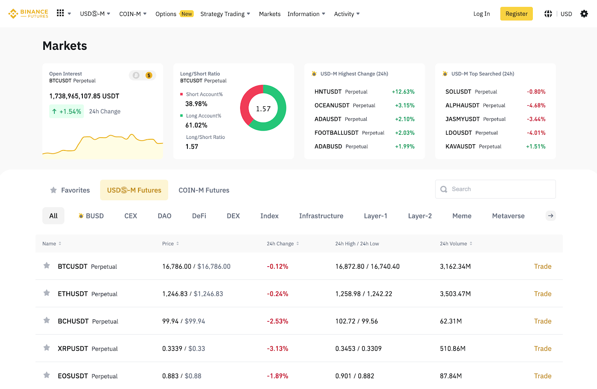597x389 pixels.
Task: Favorite BTCUSDT with the star icon
Action: click(47, 266)
